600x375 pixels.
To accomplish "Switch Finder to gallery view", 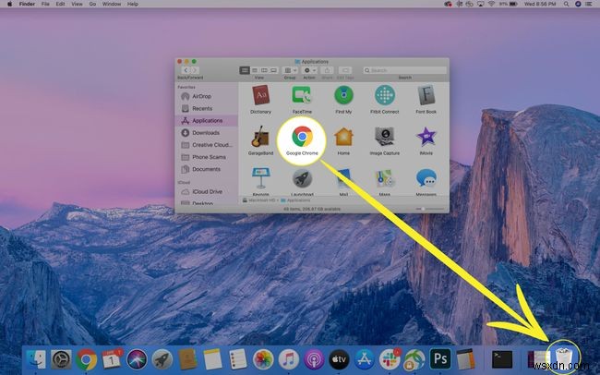I will [273, 70].
